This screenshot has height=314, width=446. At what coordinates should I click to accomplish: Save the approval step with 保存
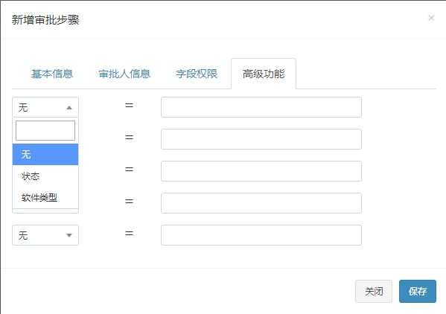[x=417, y=291]
